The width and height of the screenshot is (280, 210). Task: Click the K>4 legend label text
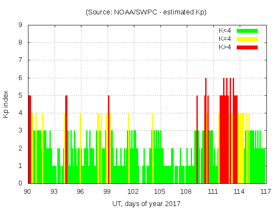pos(225,47)
